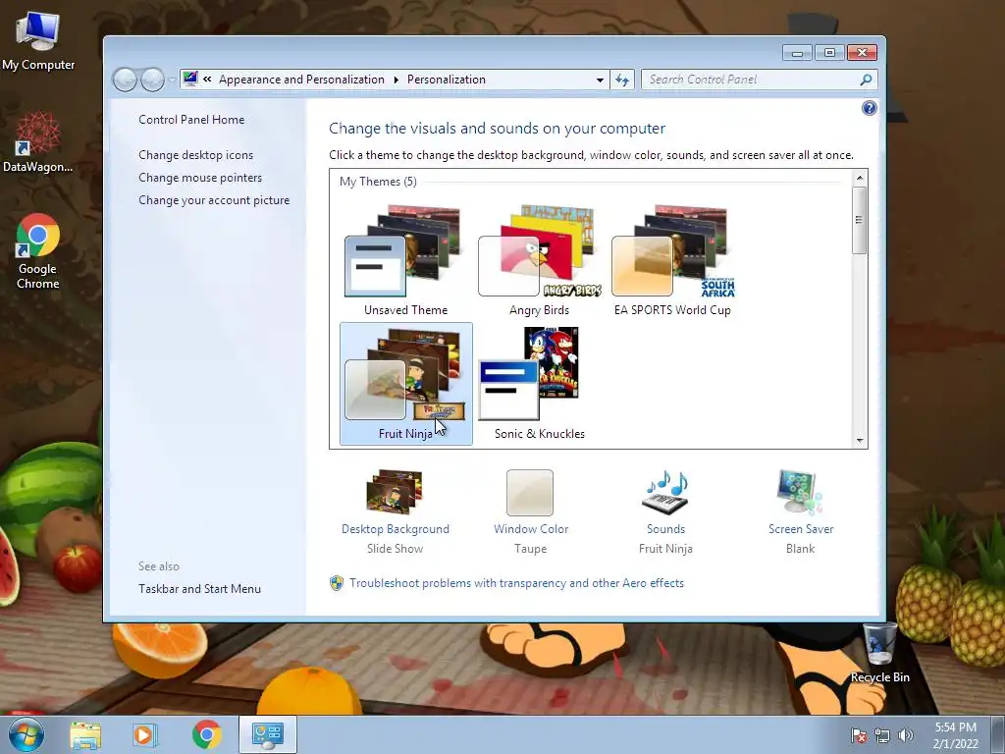
Task: Open Action Center flag in system tray
Action: point(858,735)
